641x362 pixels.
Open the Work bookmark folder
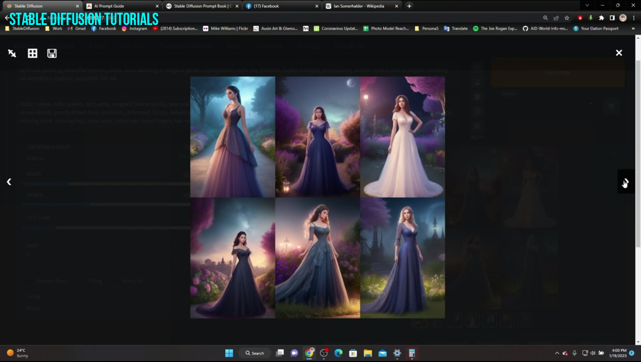(x=53, y=28)
